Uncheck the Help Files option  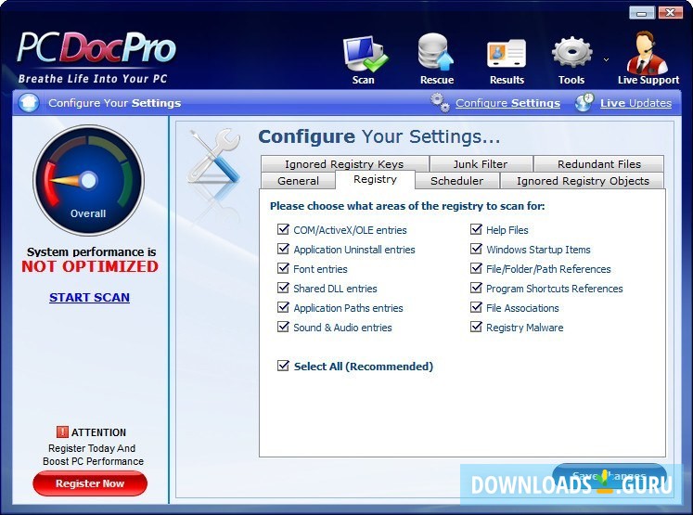coord(476,229)
